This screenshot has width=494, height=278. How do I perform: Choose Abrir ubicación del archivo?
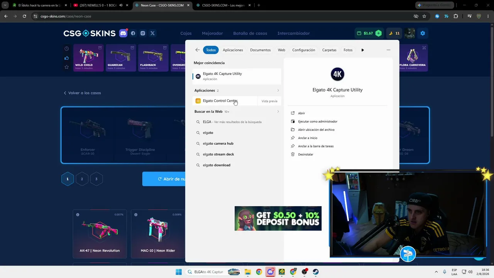[316, 130]
